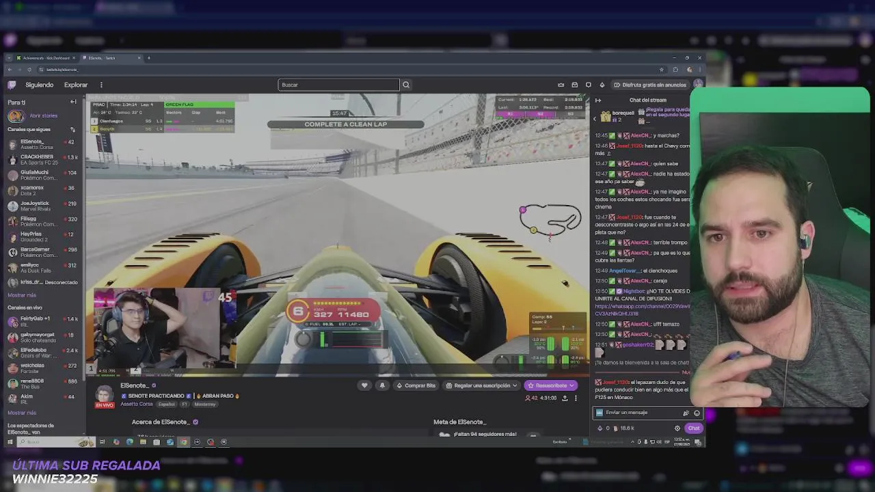Bookmark page with the star icon

click(x=661, y=70)
